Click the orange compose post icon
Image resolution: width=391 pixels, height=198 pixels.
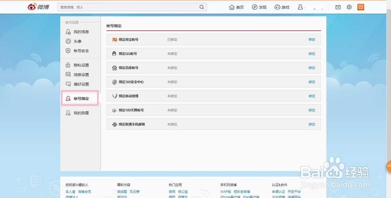(x=361, y=7)
